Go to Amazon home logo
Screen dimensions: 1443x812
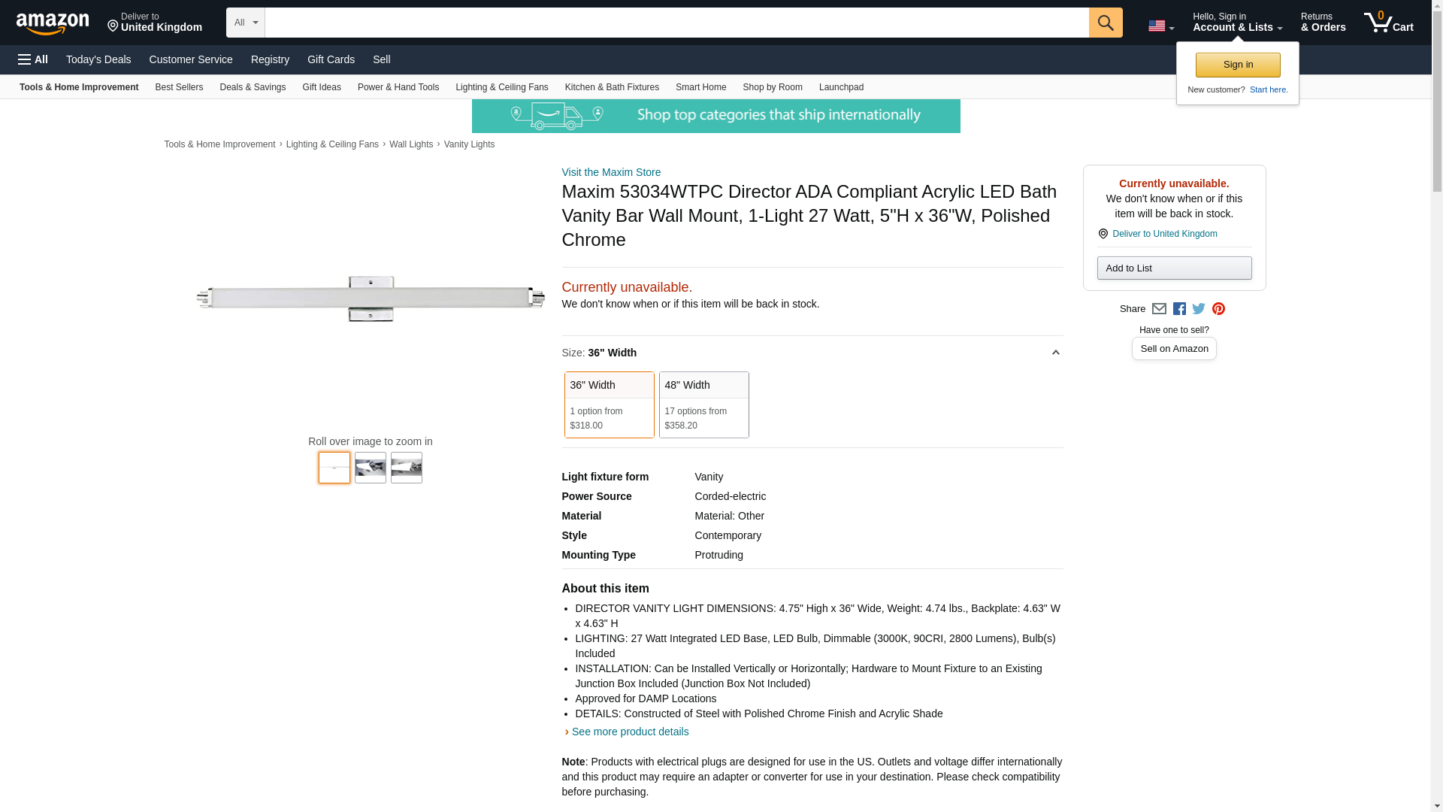click(53, 23)
